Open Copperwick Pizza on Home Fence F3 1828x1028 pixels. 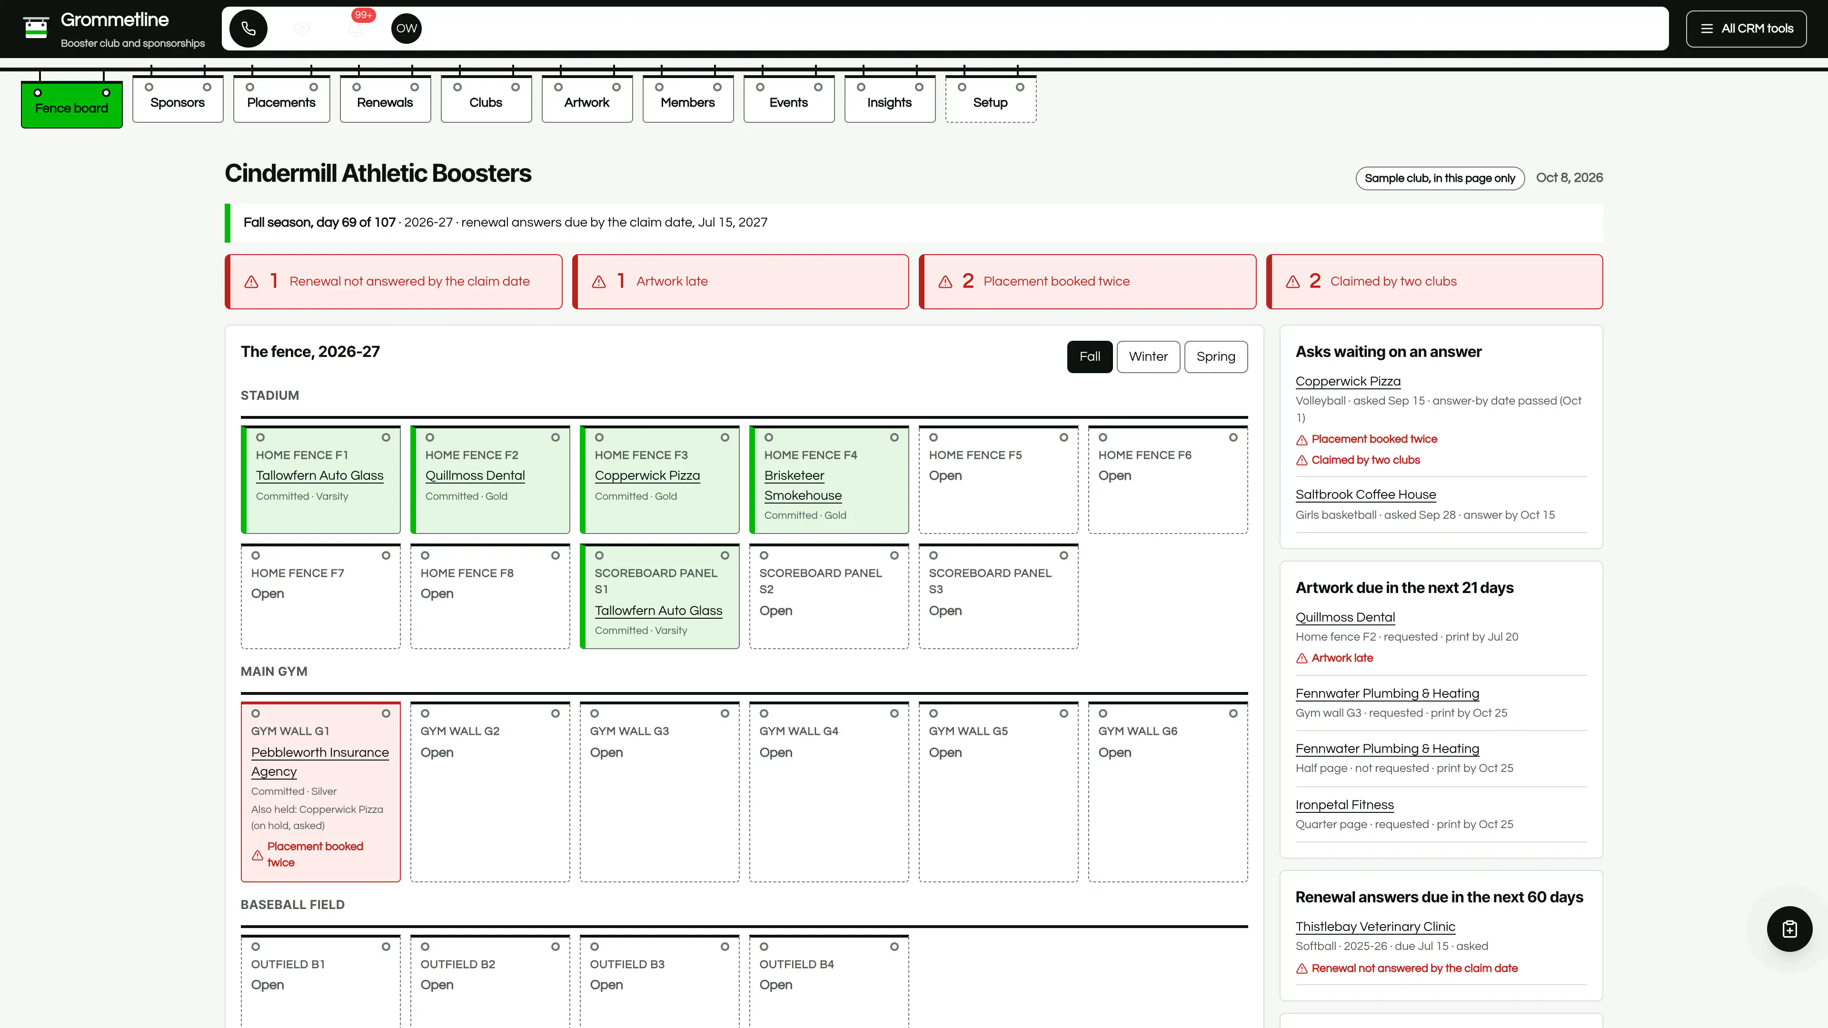(x=647, y=475)
